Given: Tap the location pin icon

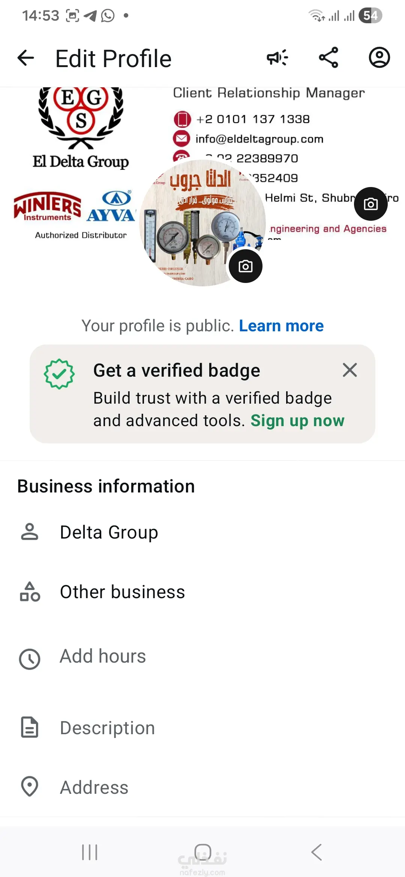Looking at the screenshot, I should (30, 786).
